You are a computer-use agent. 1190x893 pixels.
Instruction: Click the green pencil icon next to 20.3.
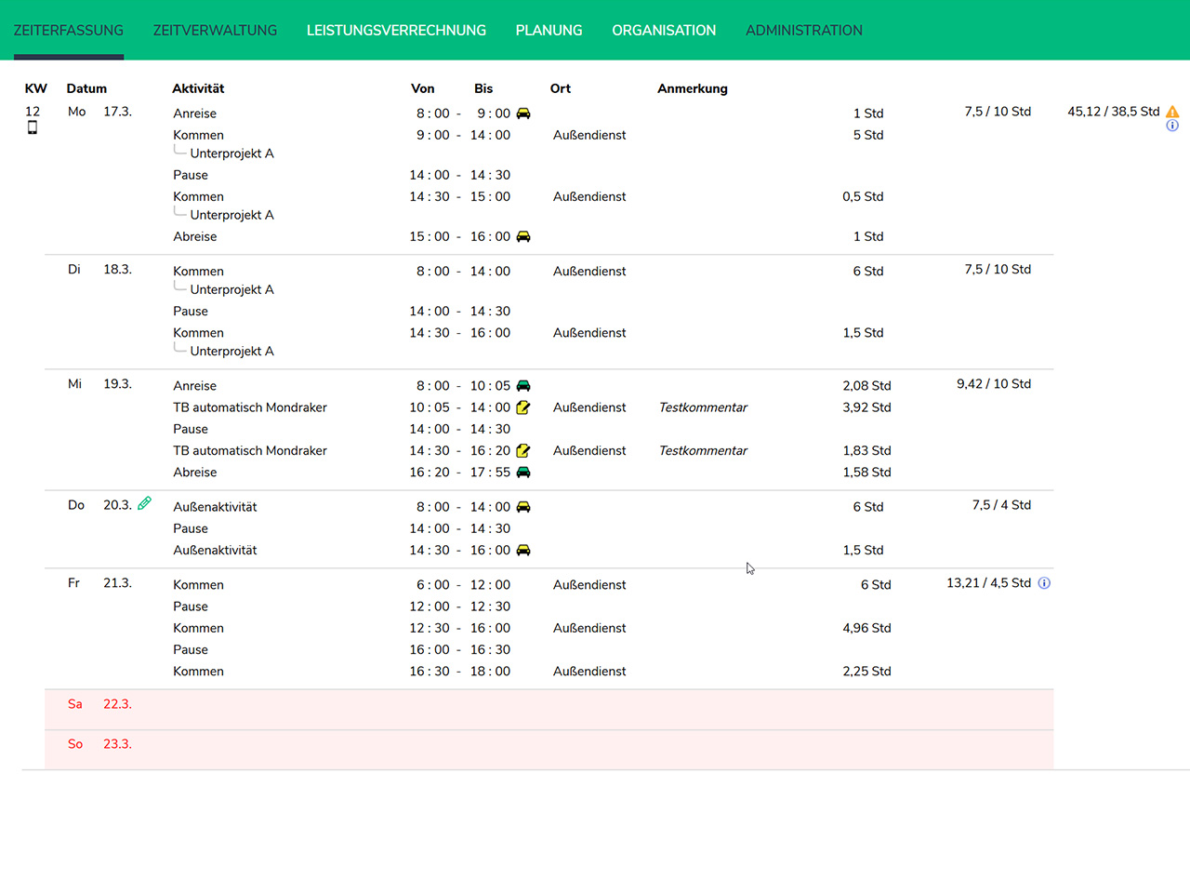[144, 504]
